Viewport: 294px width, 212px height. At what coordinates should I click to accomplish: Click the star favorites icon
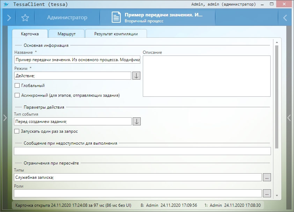[x=25, y=18]
